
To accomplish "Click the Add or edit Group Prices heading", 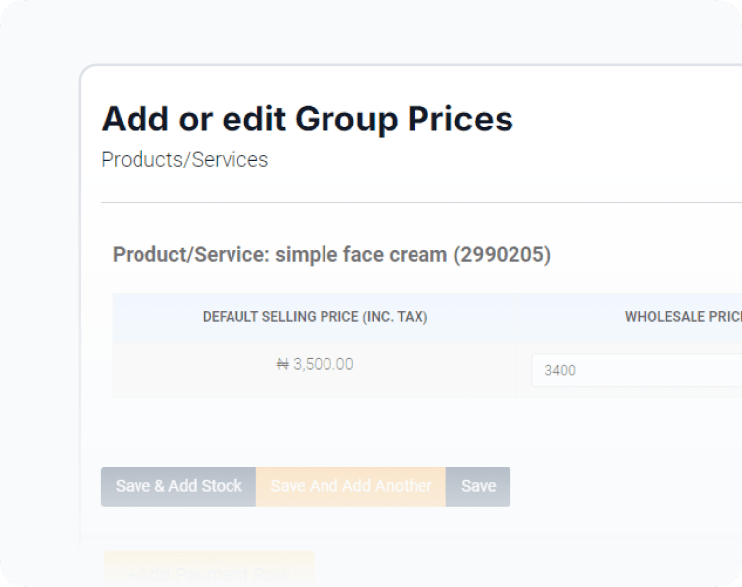I will click(x=307, y=120).
